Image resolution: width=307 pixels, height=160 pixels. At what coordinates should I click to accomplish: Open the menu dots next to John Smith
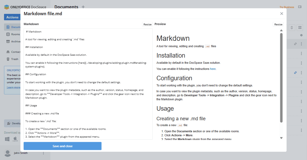pyautogui.click(x=43, y=153)
